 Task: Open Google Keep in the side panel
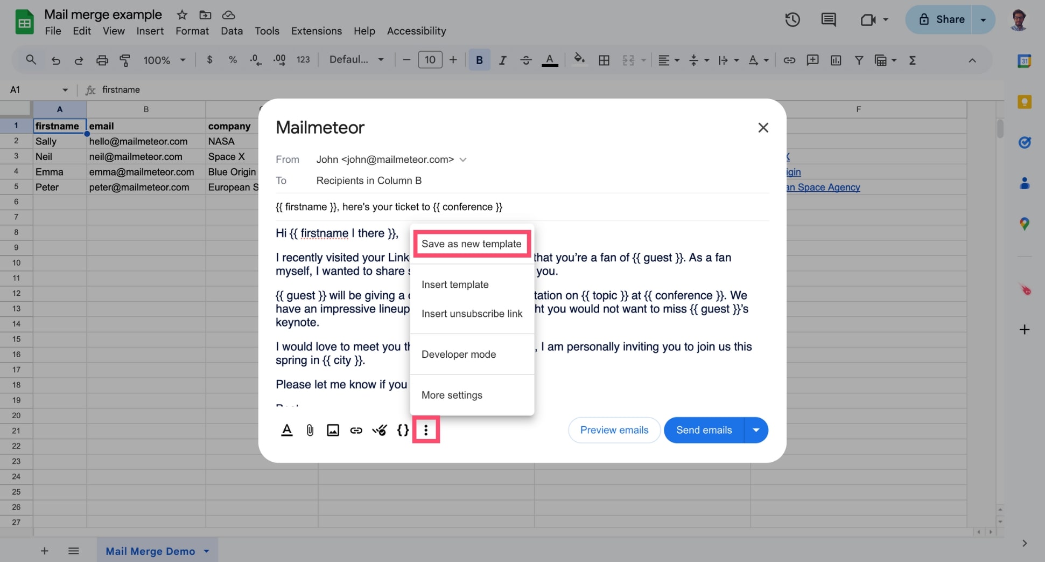coord(1024,101)
